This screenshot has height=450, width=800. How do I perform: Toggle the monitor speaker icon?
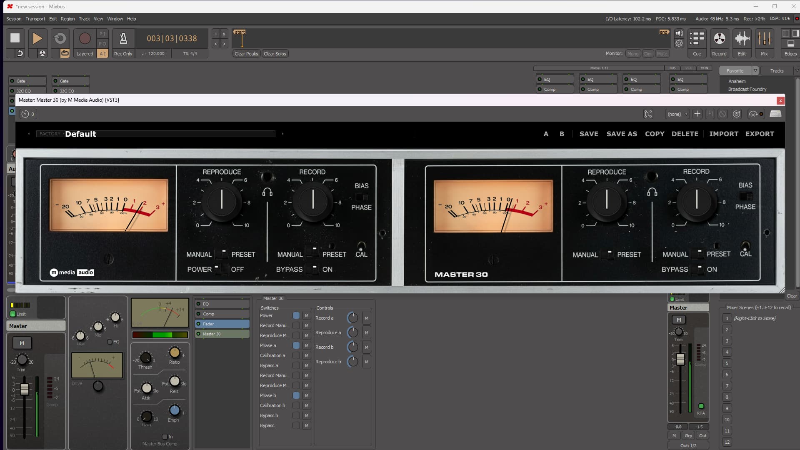point(679,33)
